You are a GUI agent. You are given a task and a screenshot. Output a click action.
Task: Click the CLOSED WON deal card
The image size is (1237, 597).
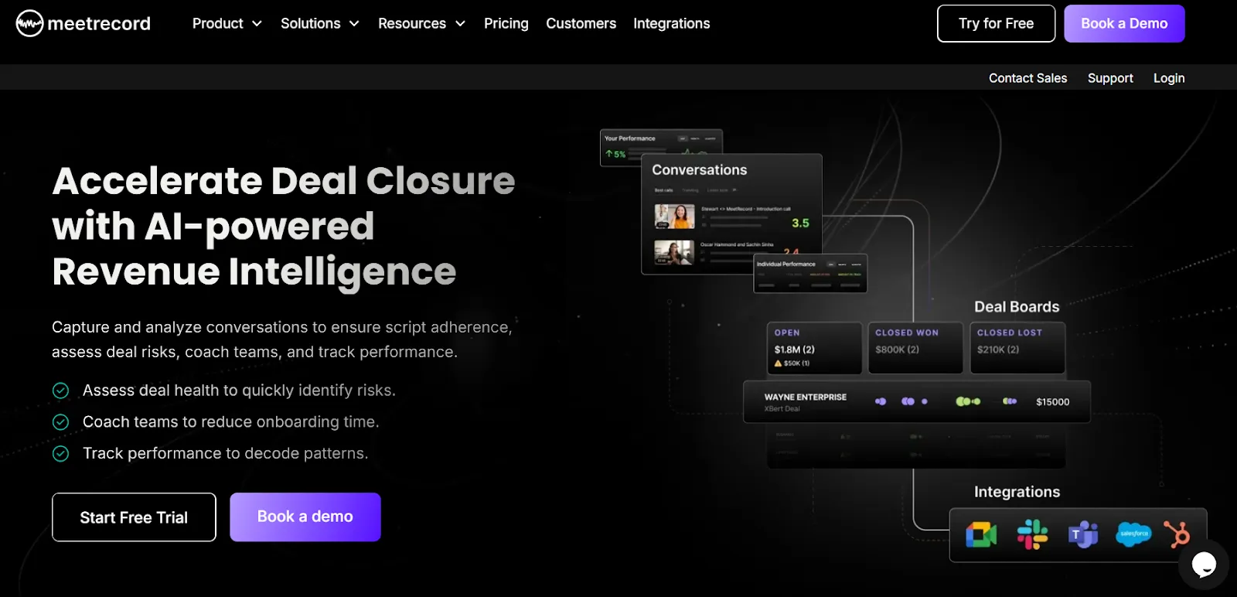coord(915,348)
